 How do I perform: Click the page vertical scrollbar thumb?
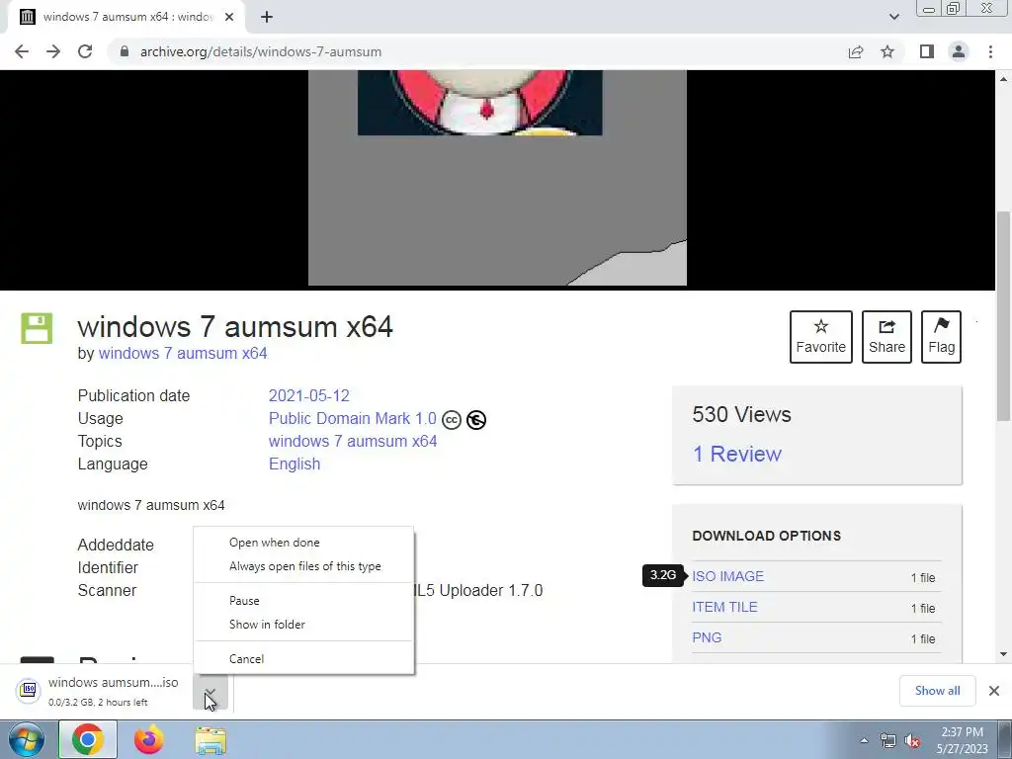point(1004,316)
